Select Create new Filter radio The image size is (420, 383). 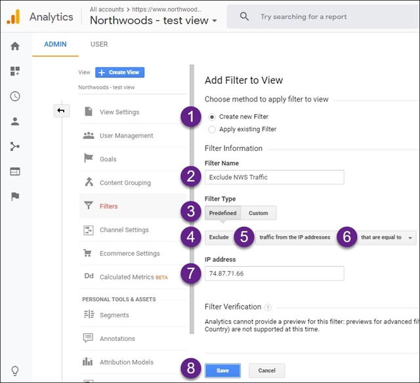point(212,117)
